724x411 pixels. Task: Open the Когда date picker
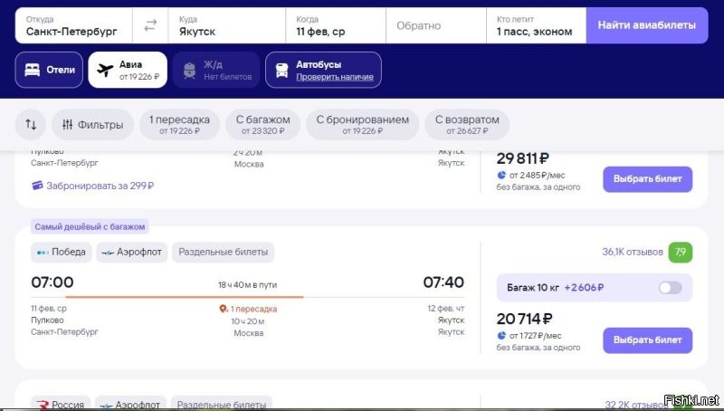(335, 25)
